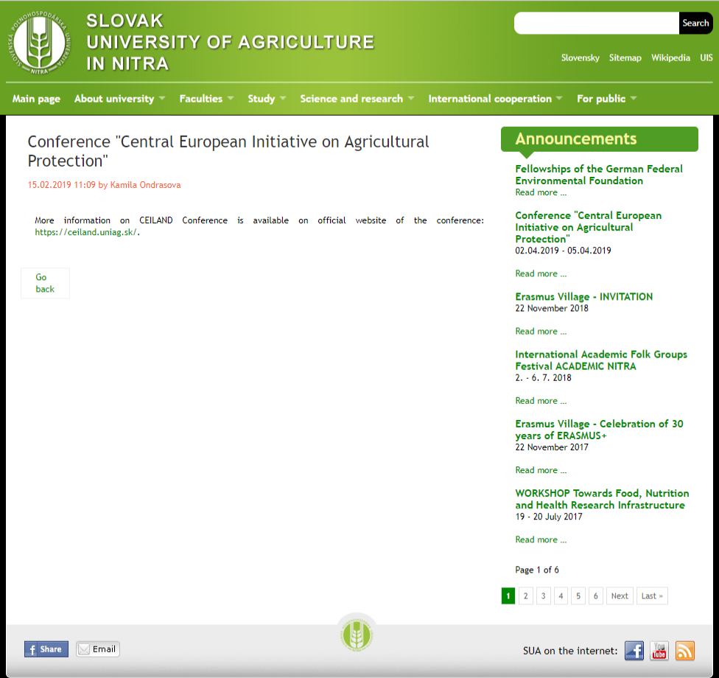The image size is (719, 678).
Task: Open International Academic Folk Groups Festival announcement
Action: point(601,360)
